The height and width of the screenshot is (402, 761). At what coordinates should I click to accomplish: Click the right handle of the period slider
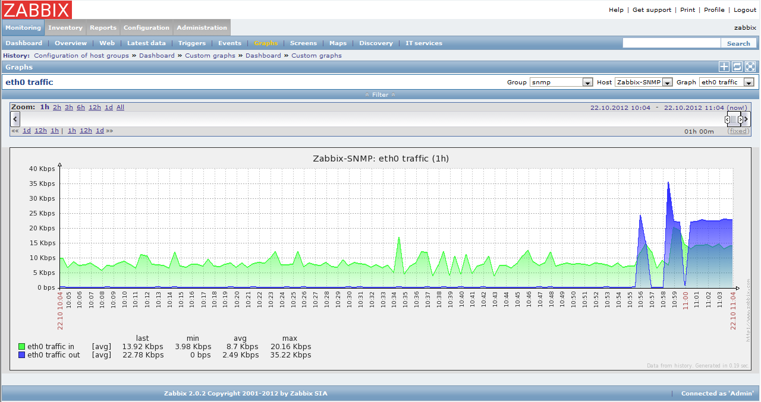pos(740,119)
